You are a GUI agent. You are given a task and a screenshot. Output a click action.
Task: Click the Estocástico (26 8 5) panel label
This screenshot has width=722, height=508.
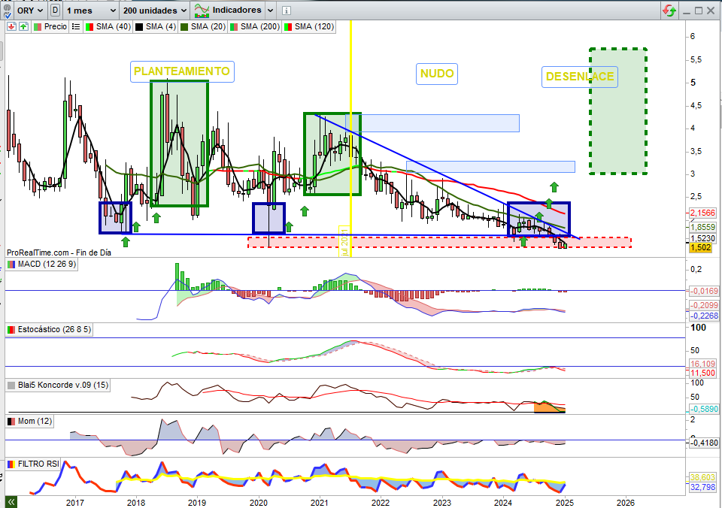pos(50,329)
